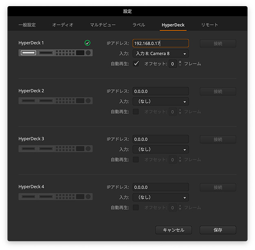Enable auto play checkbox for HyperDeck 2

tap(136, 111)
